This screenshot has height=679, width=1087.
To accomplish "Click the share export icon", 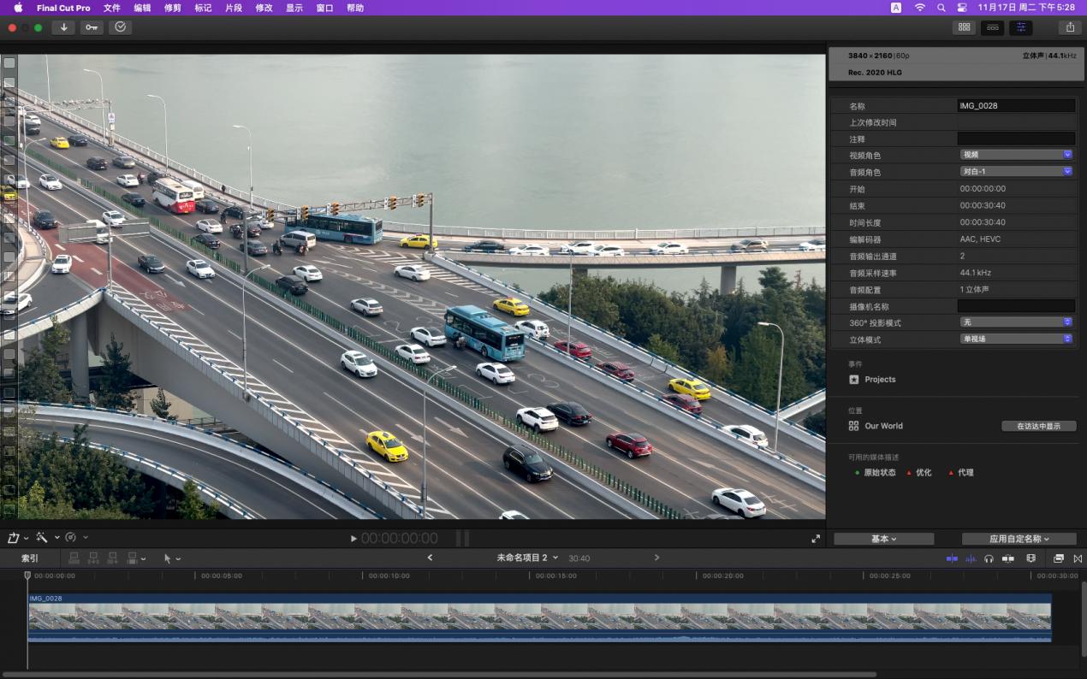I will point(1070,27).
